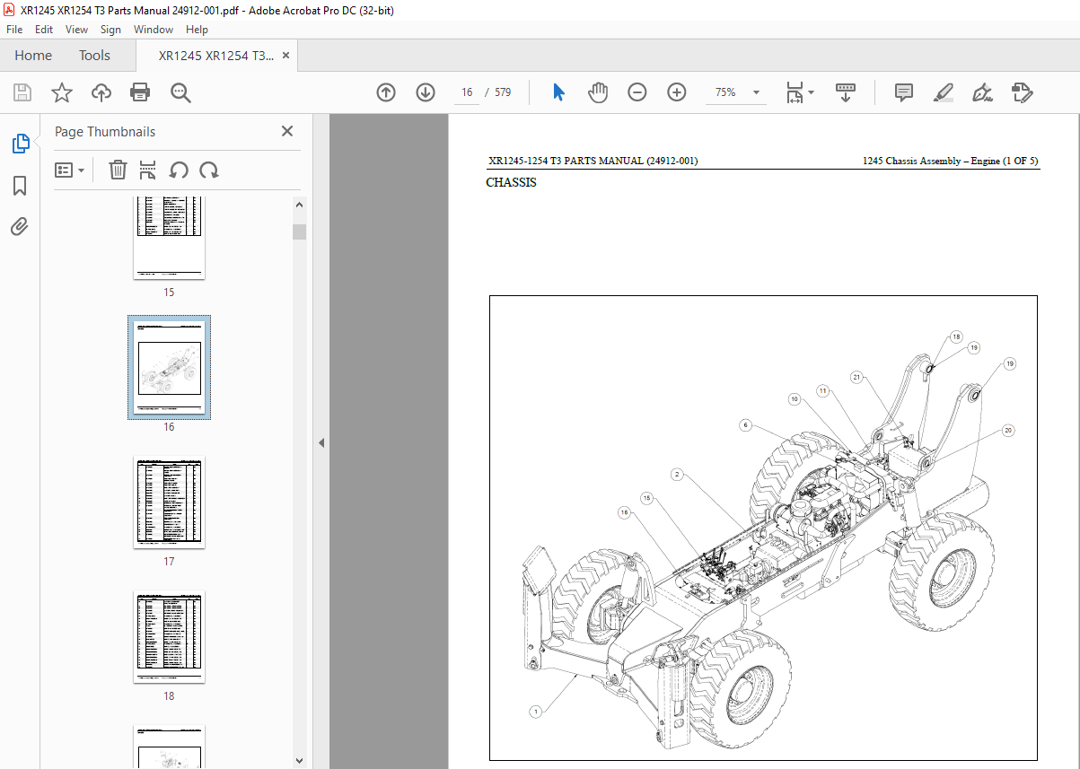Open the Bookmarks panel
The width and height of the screenshot is (1080, 769).
20,186
